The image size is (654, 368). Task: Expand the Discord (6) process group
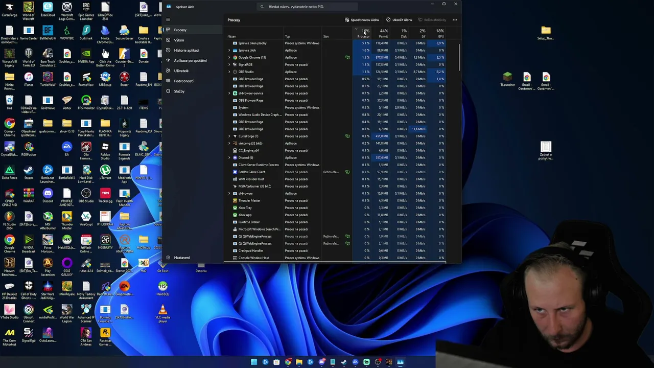point(229,157)
